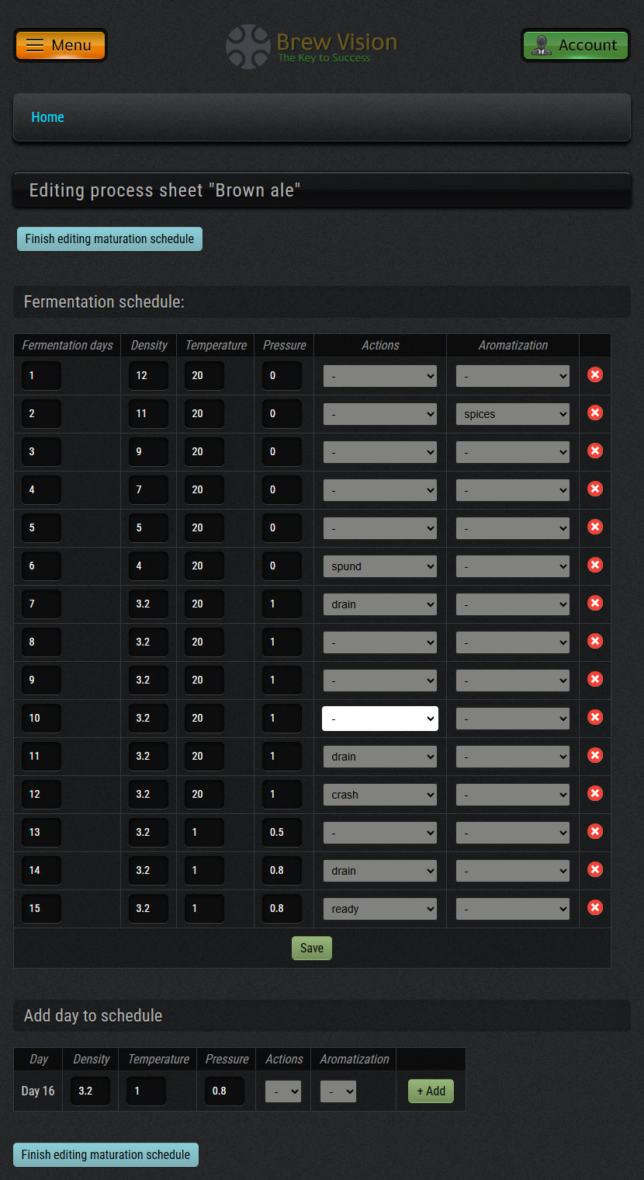Open the Actions dropdown for Day 16
644x1180 pixels.
(x=283, y=1091)
